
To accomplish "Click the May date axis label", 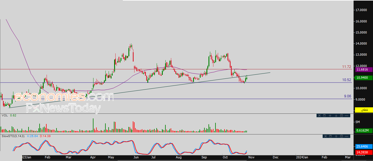I will click(111, 157).
